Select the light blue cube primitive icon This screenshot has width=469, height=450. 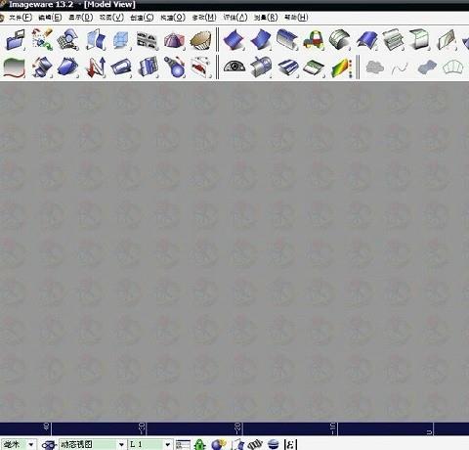pos(121,40)
